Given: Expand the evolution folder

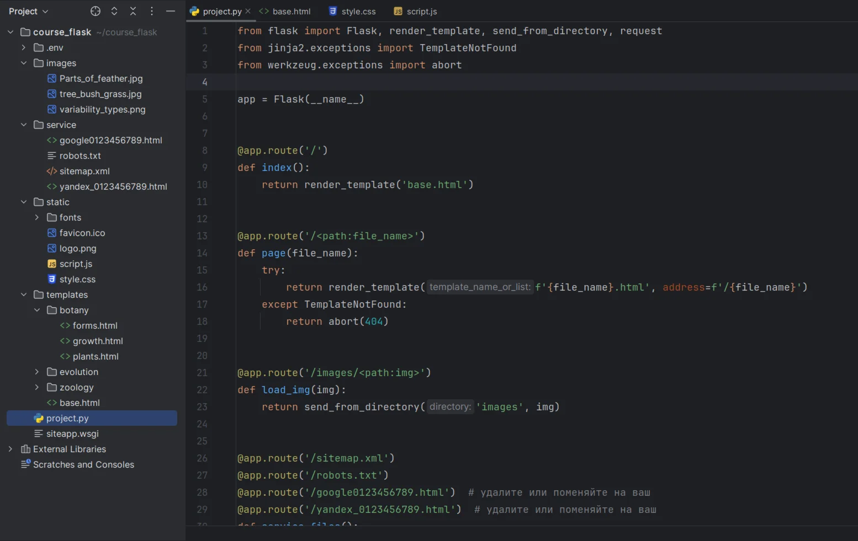Looking at the screenshot, I should pos(37,372).
